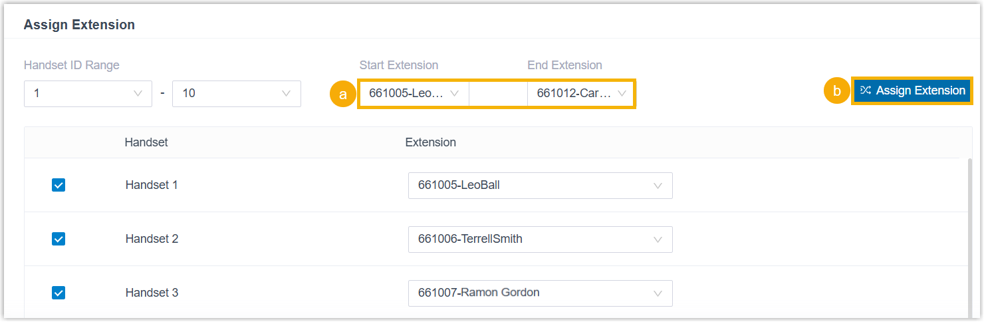Image resolution: width=984 pixels, height=322 pixels.
Task: Click the chevron on the End Extension selector
Action: pyautogui.click(x=622, y=94)
